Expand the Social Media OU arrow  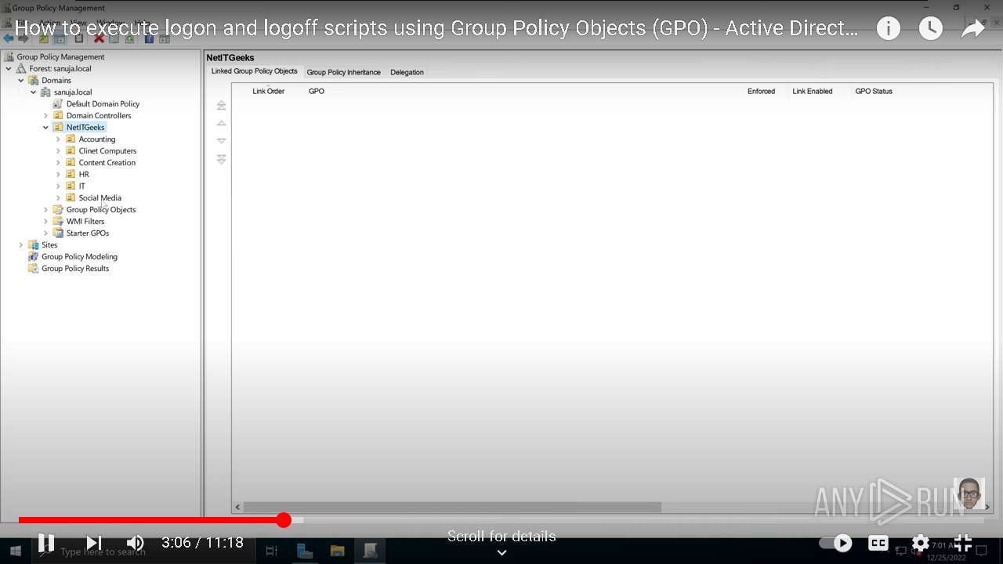[58, 198]
